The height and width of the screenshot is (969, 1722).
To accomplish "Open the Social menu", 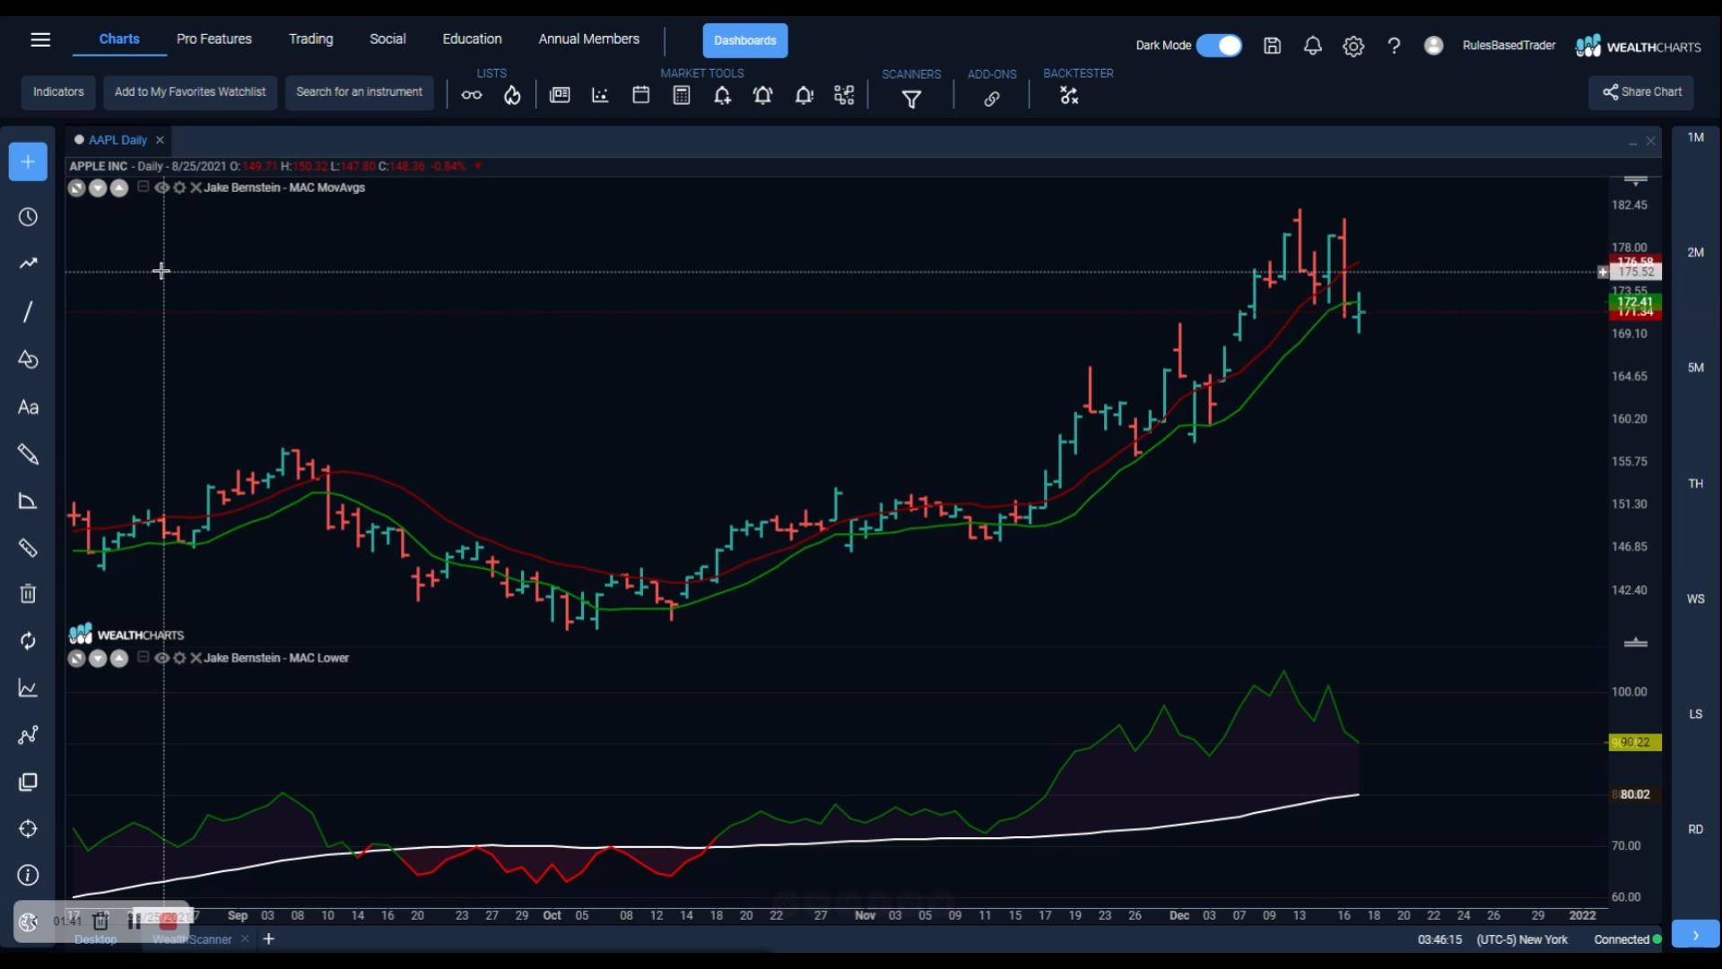I will (387, 39).
